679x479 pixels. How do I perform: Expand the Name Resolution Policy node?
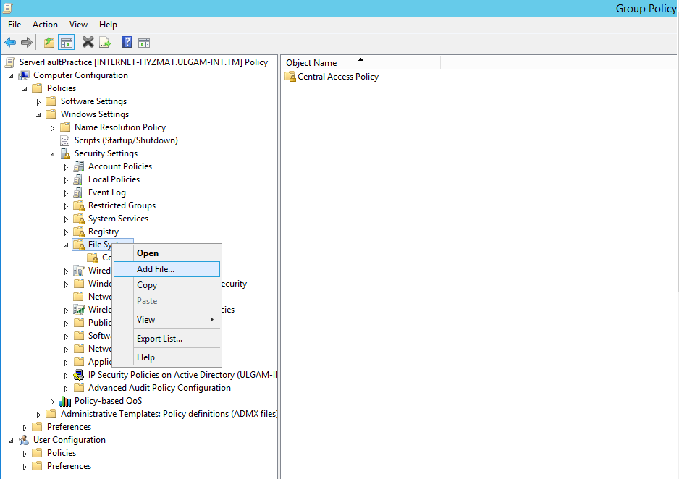click(x=52, y=128)
